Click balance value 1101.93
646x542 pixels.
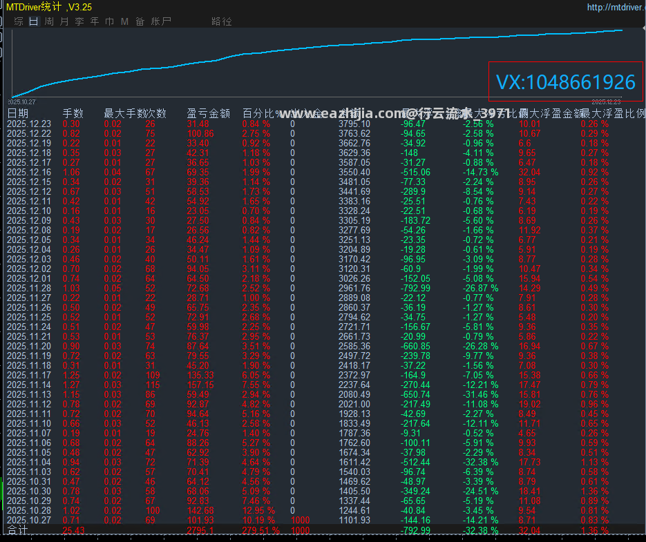click(x=354, y=520)
